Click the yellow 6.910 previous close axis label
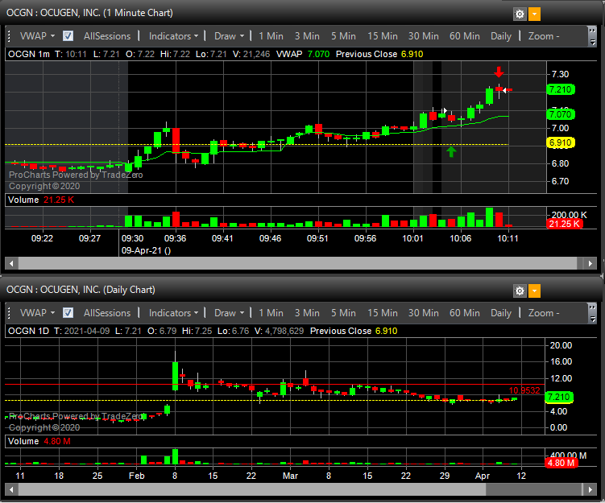Screen dimensions: 605x503 pos(560,142)
